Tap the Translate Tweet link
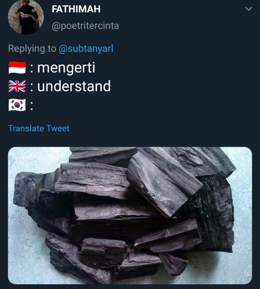This screenshot has height=289, width=260. point(39,128)
